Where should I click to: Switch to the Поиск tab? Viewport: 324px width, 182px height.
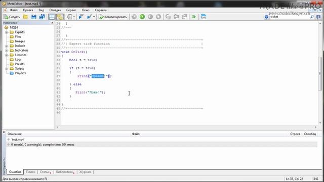[30, 172]
